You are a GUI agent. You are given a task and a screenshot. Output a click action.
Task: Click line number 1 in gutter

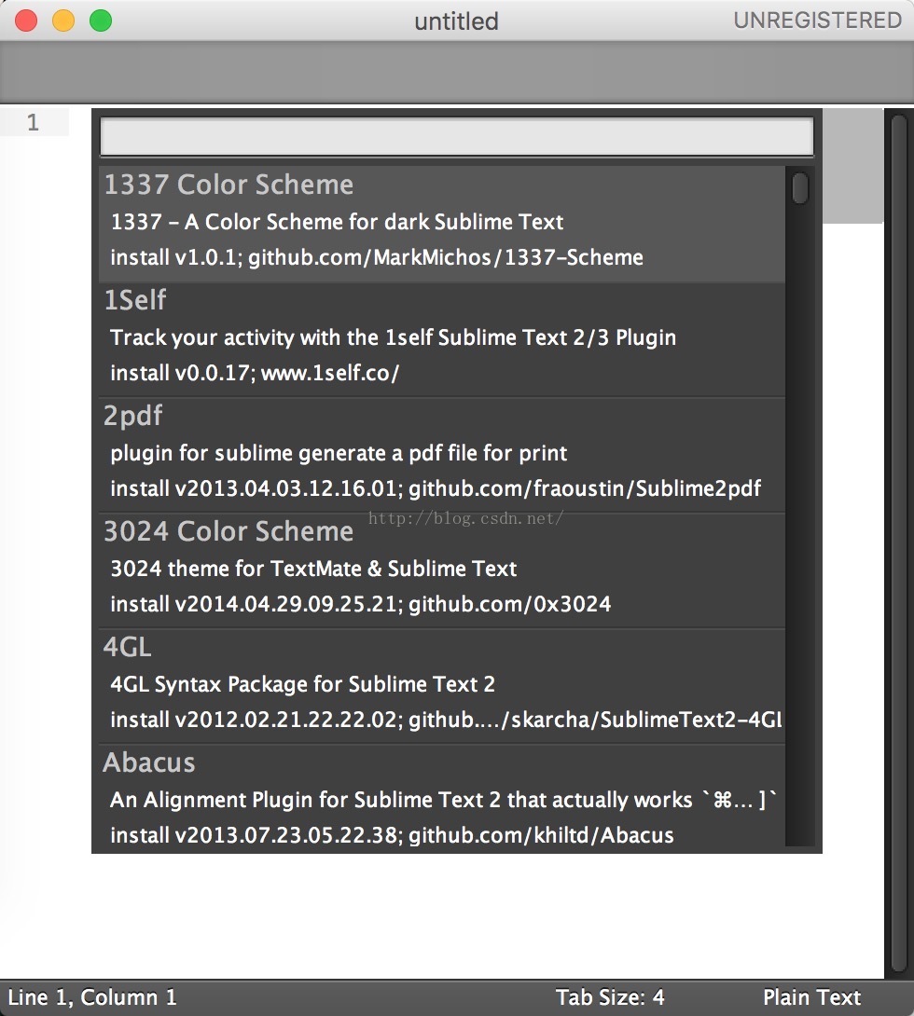[x=33, y=122]
